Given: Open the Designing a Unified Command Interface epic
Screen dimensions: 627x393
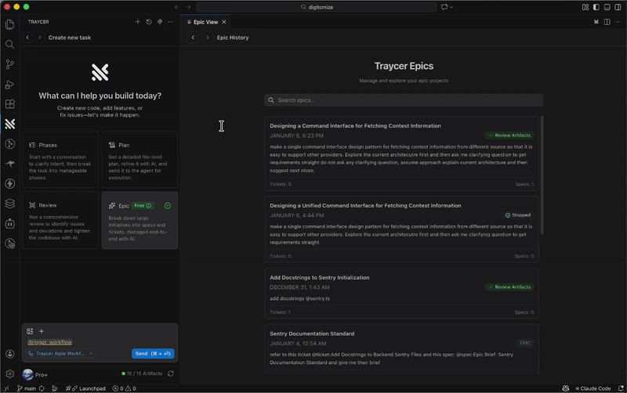Looking at the screenshot, I should click(401, 229).
